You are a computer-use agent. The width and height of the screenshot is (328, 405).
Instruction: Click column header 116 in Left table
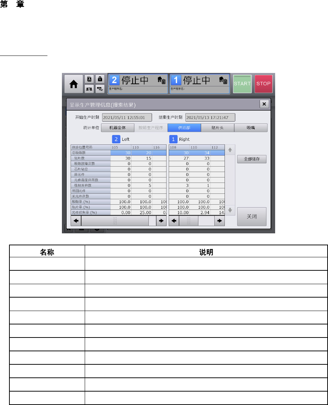tap(159, 147)
